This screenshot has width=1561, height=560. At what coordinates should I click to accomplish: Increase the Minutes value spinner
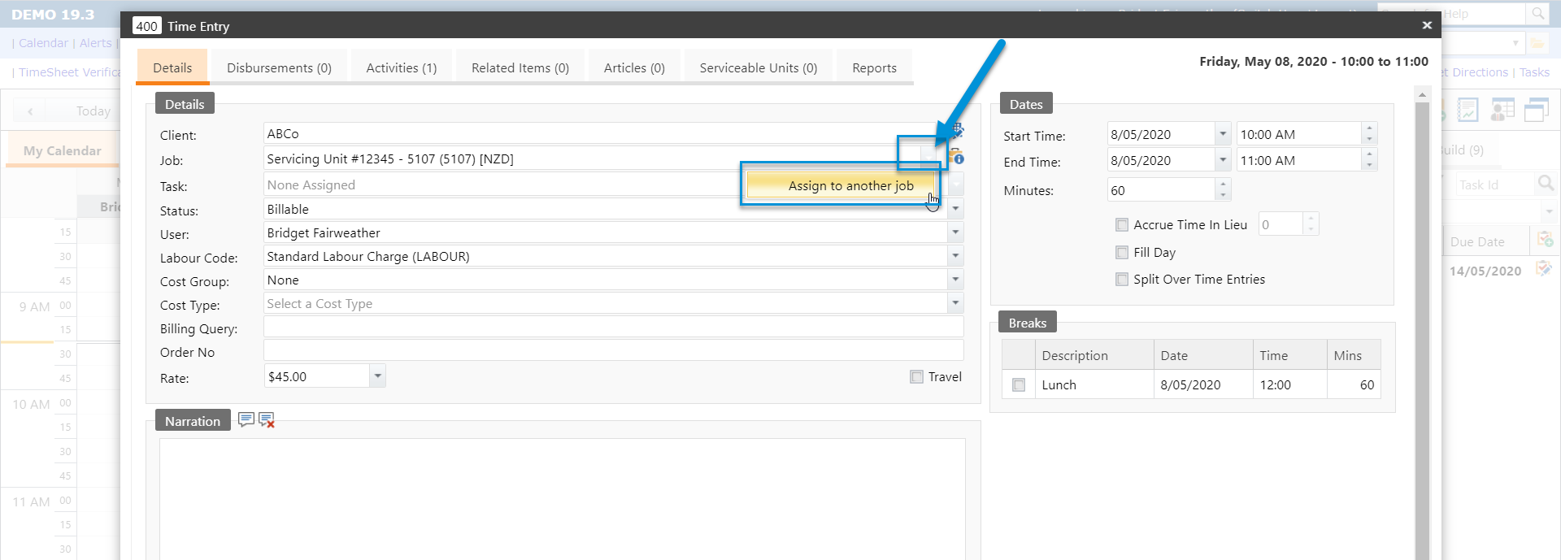coord(1223,184)
